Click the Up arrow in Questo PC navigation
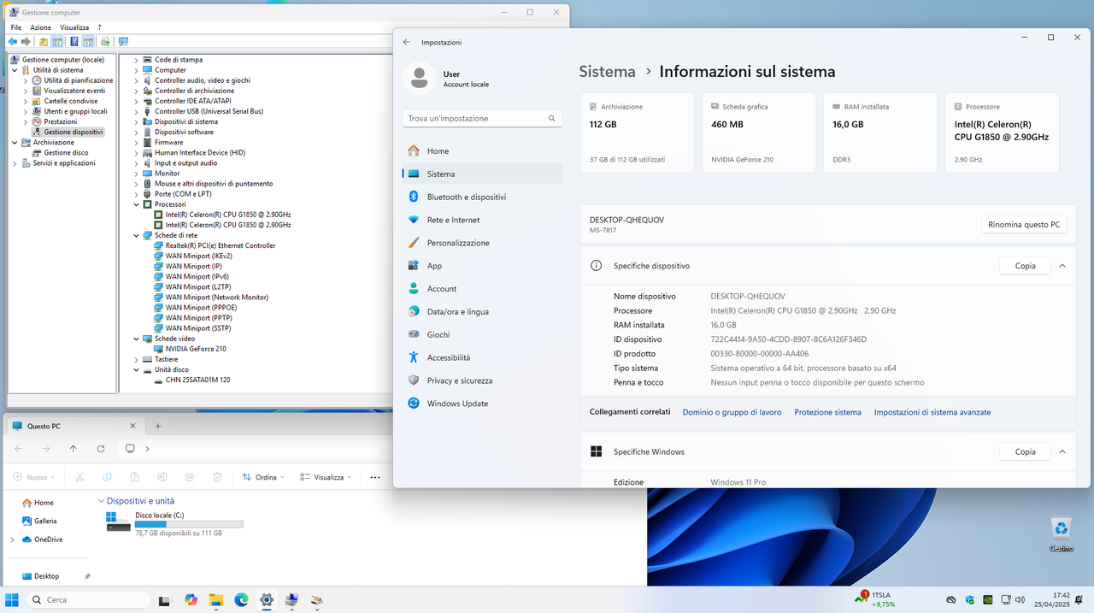The width and height of the screenshot is (1094, 613). pos(74,448)
